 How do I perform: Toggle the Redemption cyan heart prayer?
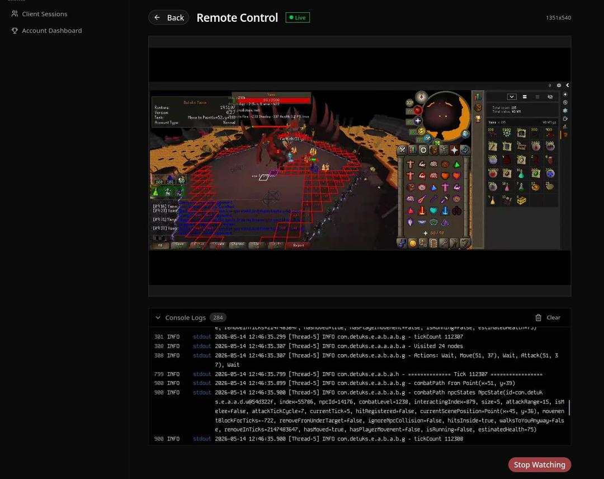(x=434, y=210)
